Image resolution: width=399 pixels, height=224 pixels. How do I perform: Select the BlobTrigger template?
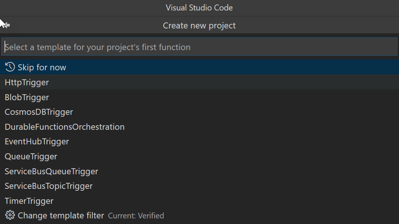(x=27, y=97)
